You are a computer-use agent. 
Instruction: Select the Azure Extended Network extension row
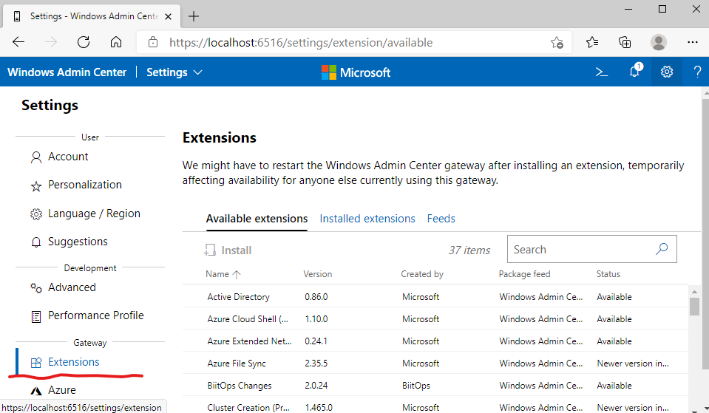[x=435, y=341]
